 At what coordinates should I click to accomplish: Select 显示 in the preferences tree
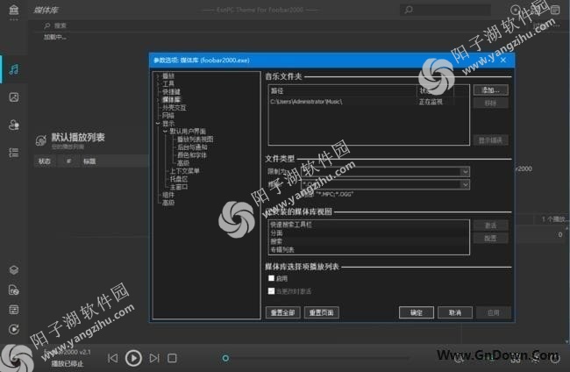168,124
